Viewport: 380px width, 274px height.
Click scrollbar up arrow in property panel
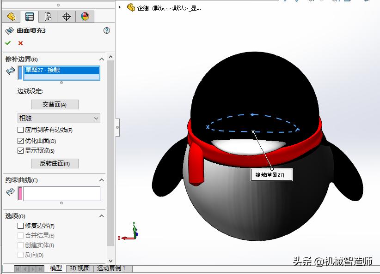tap(111, 57)
